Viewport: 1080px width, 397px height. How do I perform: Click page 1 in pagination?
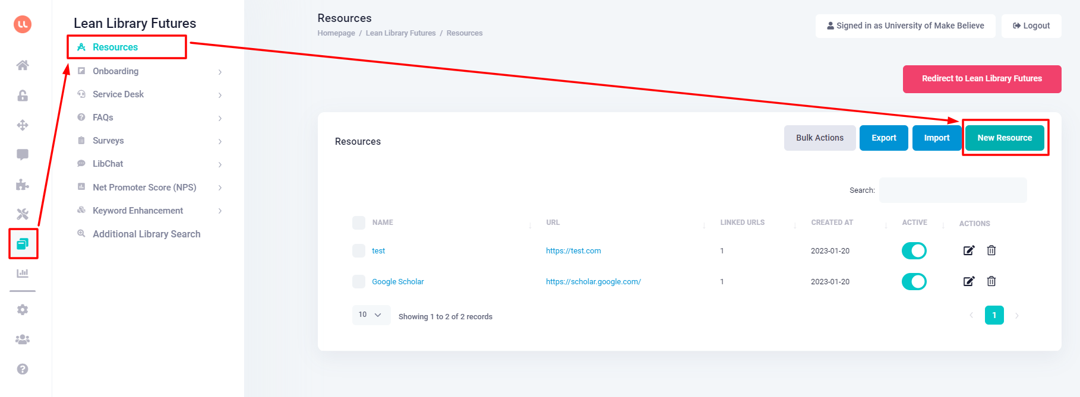pyautogui.click(x=994, y=315)
